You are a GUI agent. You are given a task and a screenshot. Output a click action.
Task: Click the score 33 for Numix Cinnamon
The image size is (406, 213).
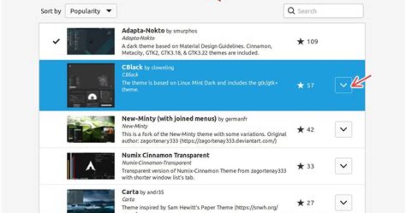310,166
